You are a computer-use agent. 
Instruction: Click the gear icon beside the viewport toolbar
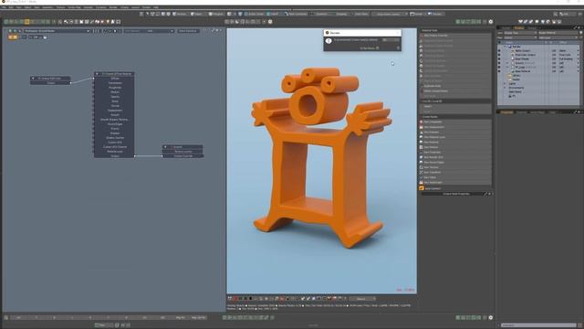270,22
